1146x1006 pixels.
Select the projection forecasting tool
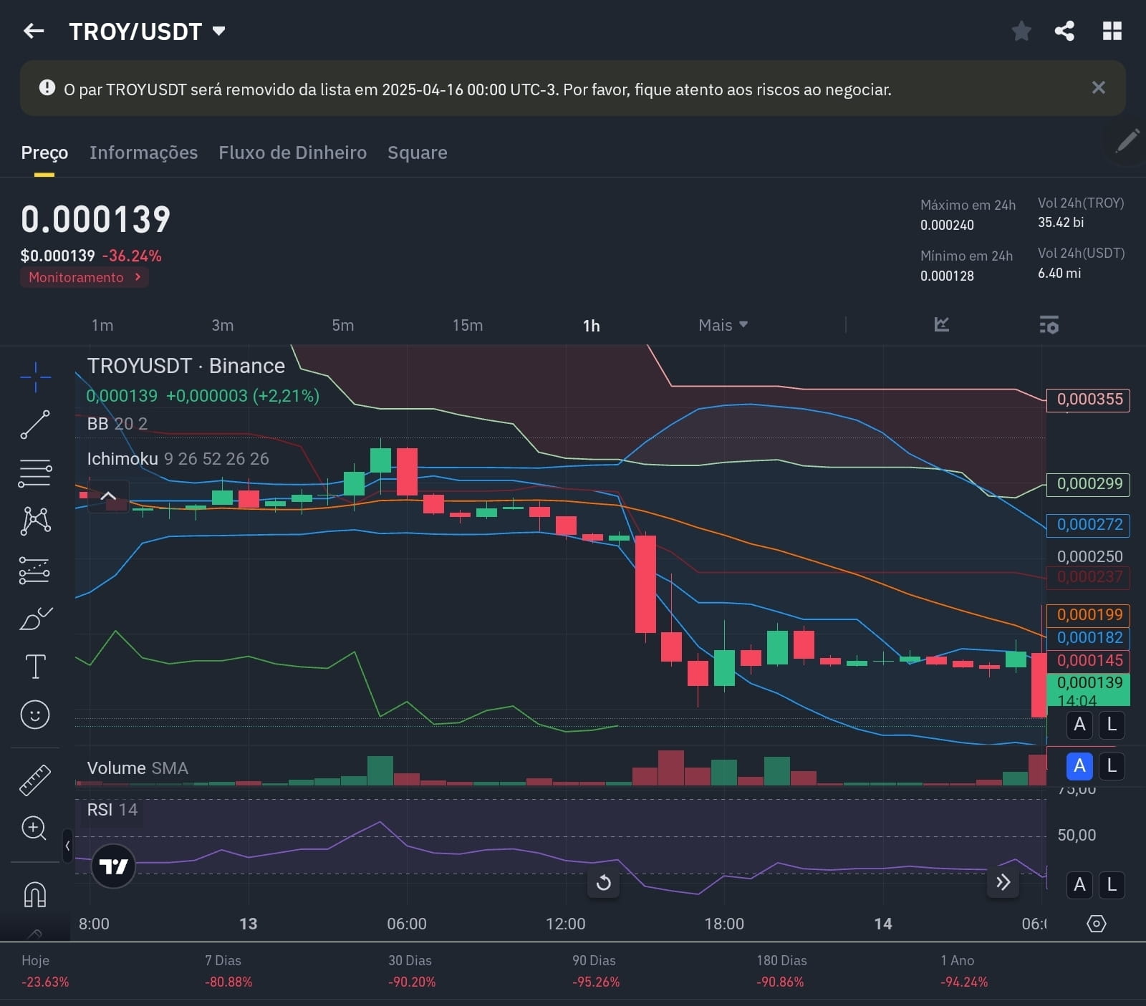click(34, 570)
